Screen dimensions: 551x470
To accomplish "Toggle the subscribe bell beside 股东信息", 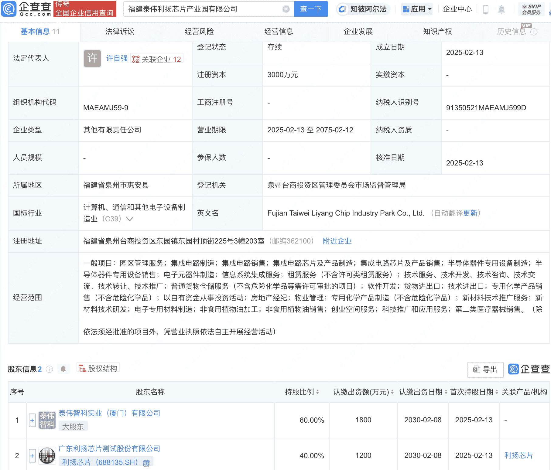I will click(63, 369).
